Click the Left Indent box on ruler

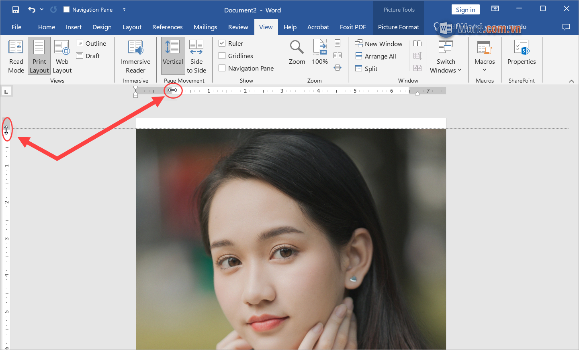pos(135,96)
